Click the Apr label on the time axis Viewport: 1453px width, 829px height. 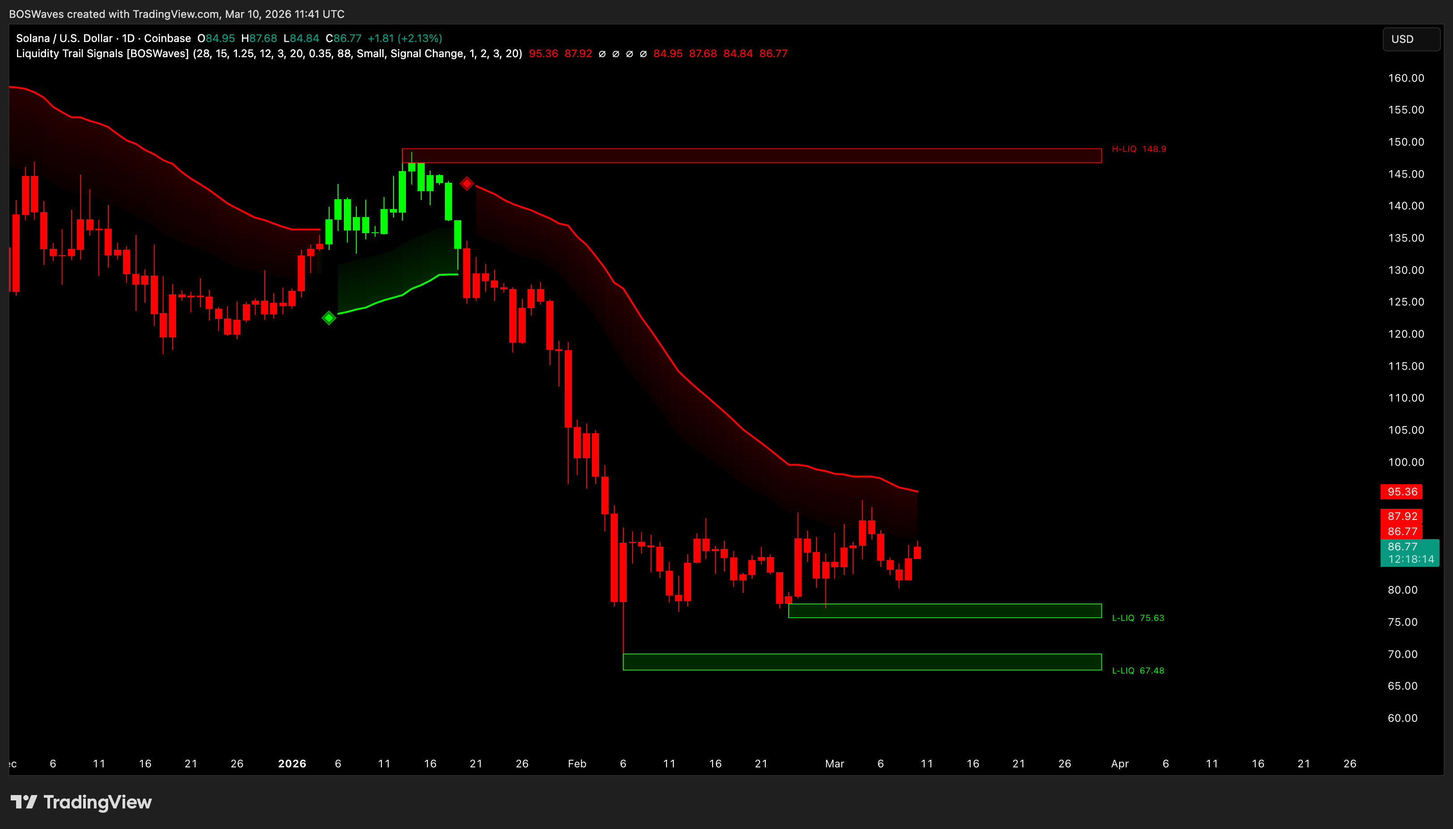1119,764
